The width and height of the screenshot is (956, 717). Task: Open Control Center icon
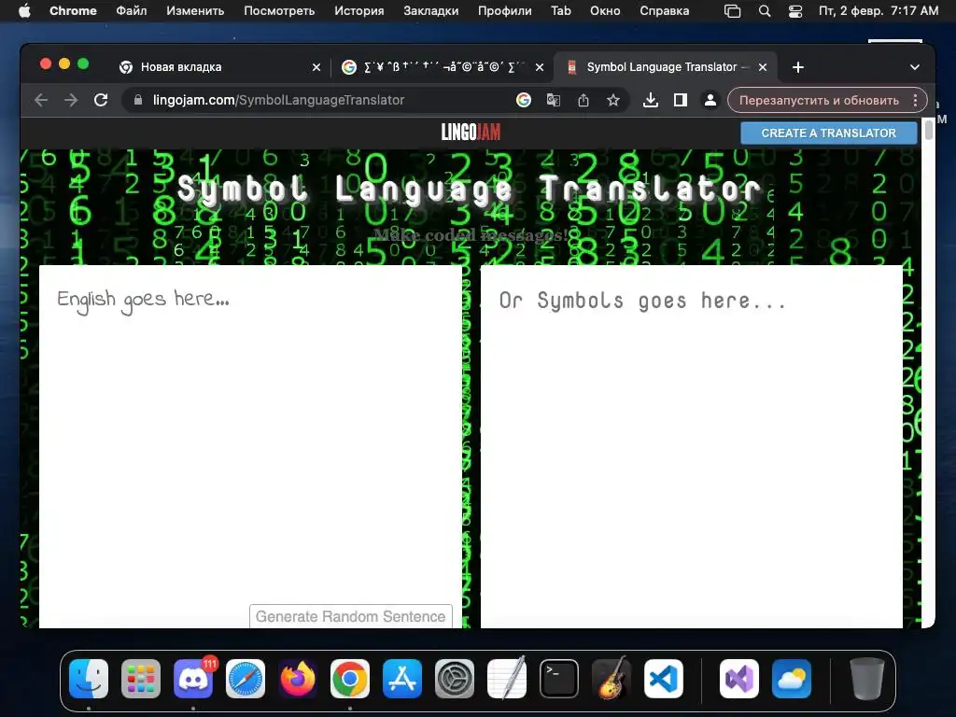(x=795, y=11)
